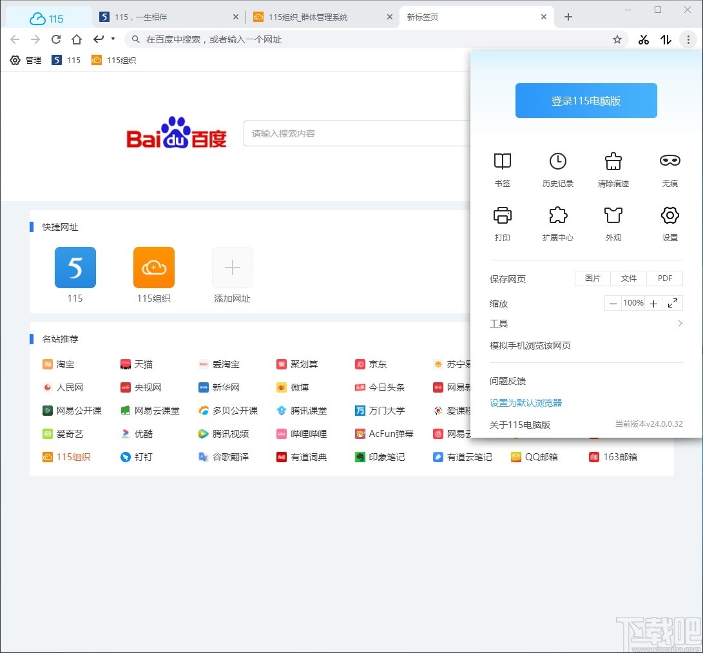
Task: Toggle fullscreen icon next to zoom
Action: pyautogui.click(x=673, y=303)
